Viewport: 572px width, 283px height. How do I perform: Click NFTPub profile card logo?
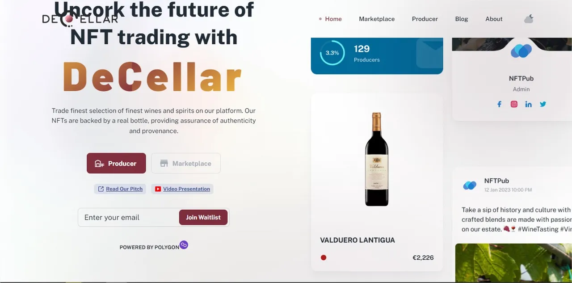(521, 51)
